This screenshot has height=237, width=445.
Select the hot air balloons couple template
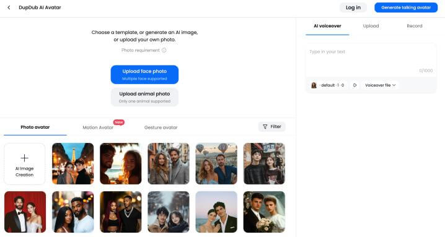click(216, 164)
